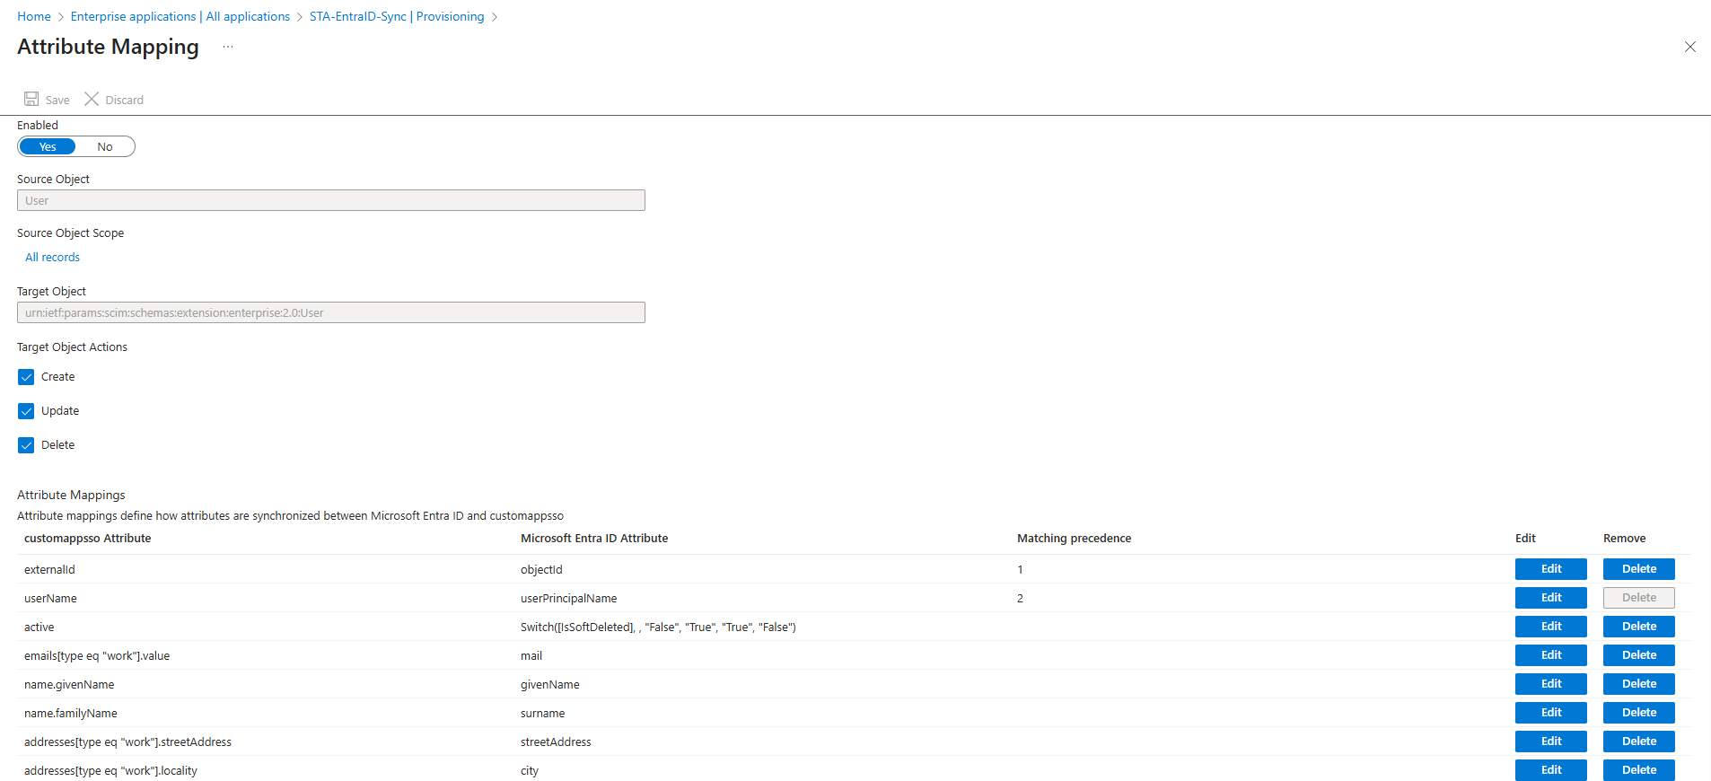Switch the Enabled toggle to No

point(105,146)
